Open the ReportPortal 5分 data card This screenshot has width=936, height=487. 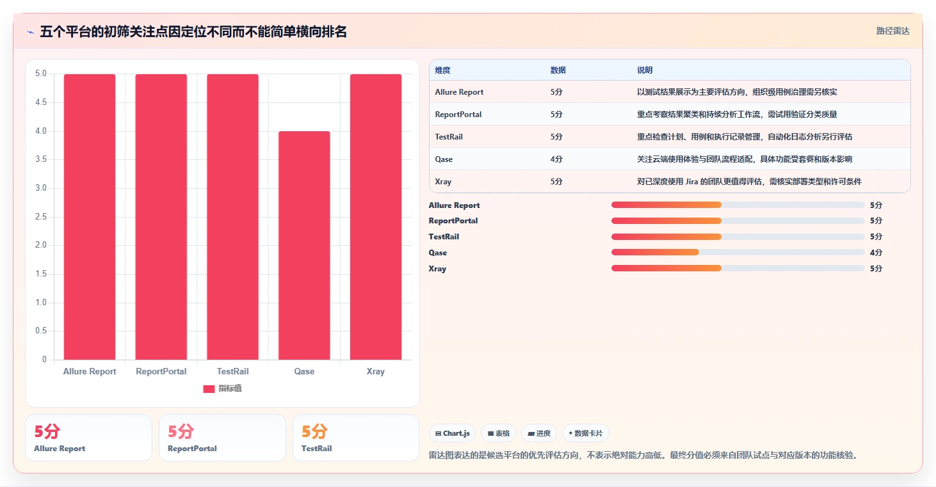tap(222, 438)
